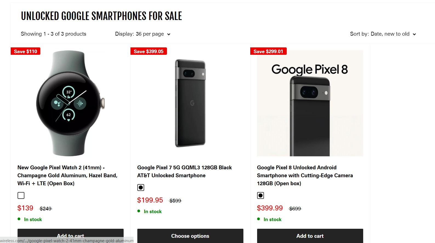
Task: Expand the Display 36 per page dropdown
Action: coord(143,34)
